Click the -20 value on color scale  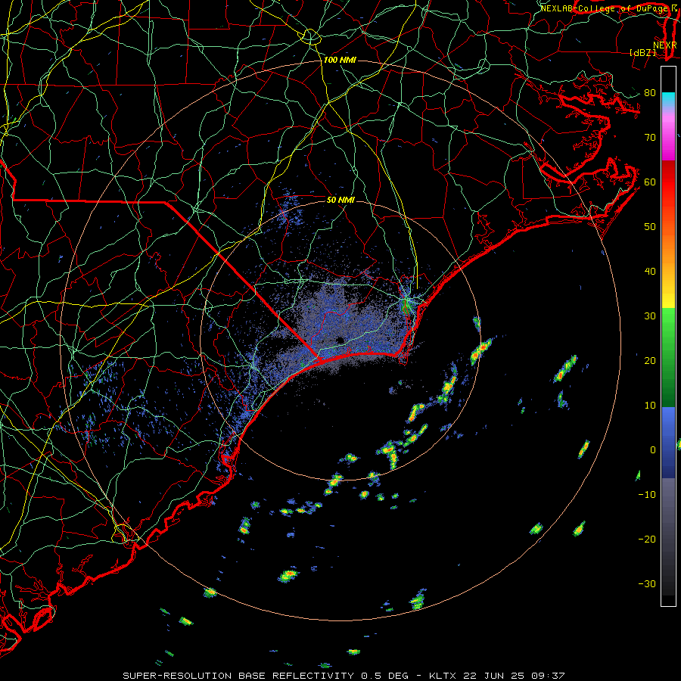(x=647, y=540)
